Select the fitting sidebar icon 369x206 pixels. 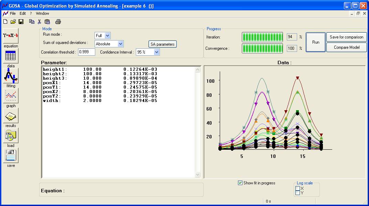(11, 76)
